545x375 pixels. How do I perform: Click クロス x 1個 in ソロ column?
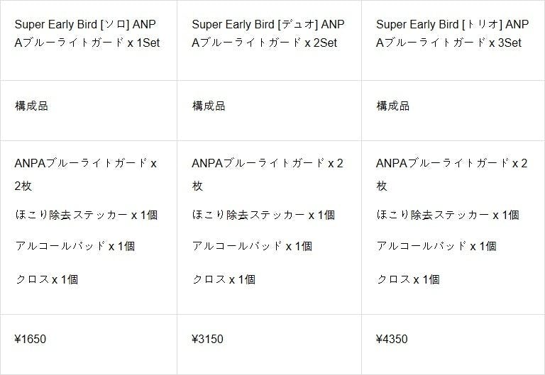click(x=47, y=279)
